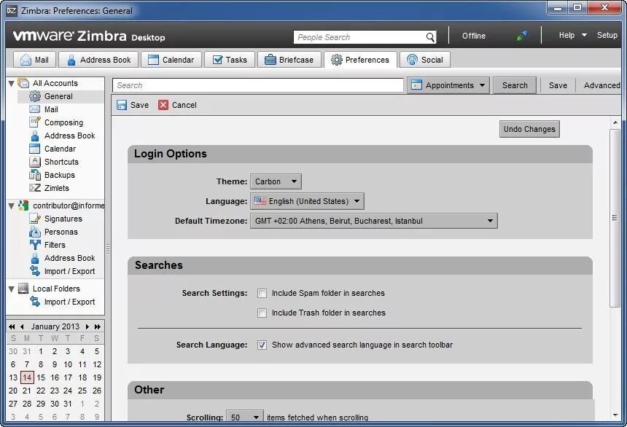
Task: Click the Mail tab envelope icon
Action: pos(26,60)
